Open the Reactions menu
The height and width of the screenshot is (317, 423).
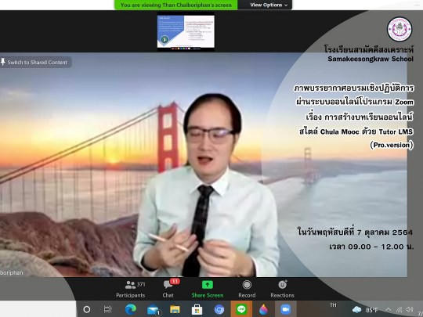point(283,289)
